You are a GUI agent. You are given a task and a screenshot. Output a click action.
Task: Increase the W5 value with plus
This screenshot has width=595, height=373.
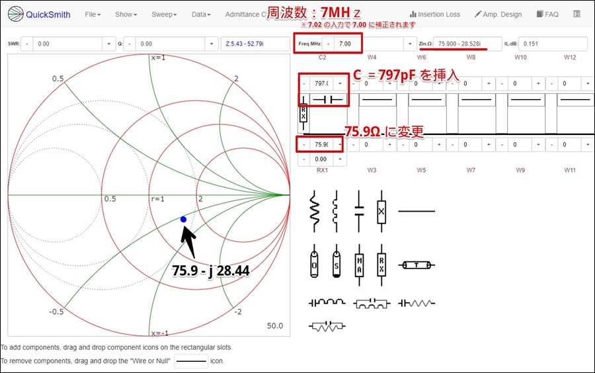440,145
